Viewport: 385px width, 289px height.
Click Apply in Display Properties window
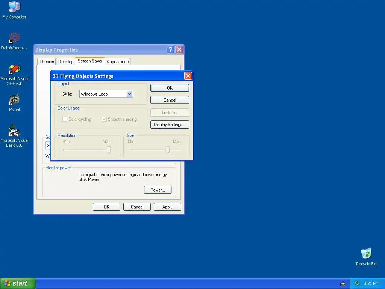pyautogui.click(x=167, y=207)
